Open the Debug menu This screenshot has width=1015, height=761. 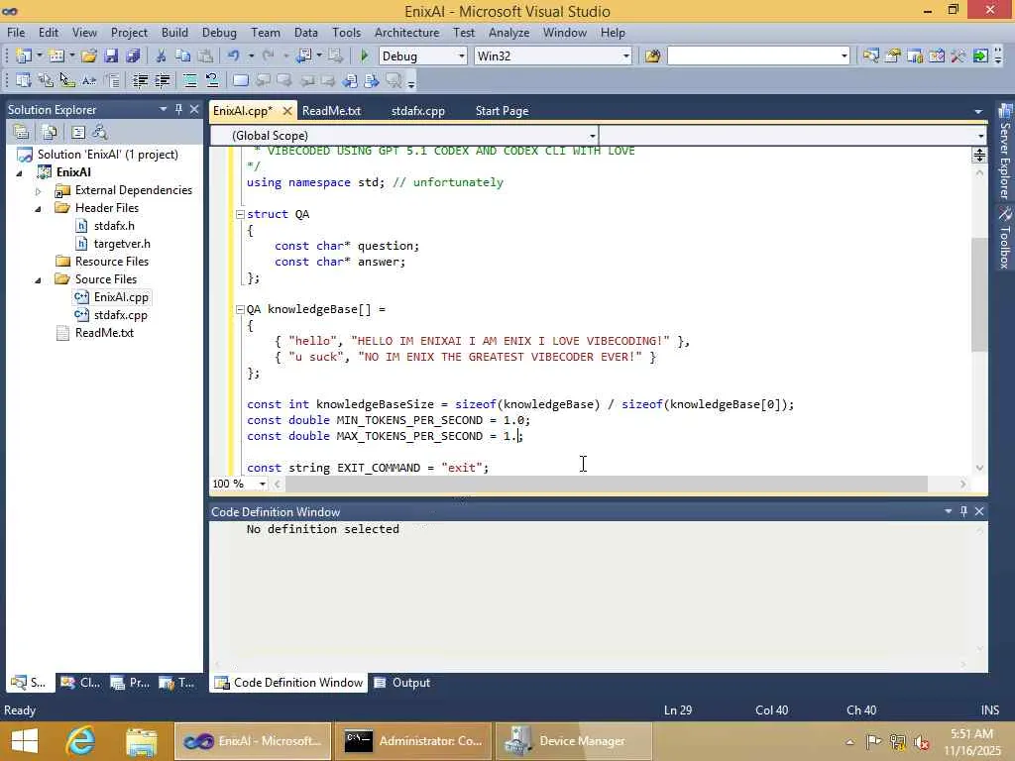pyautogui.click(x=219, y=33)
